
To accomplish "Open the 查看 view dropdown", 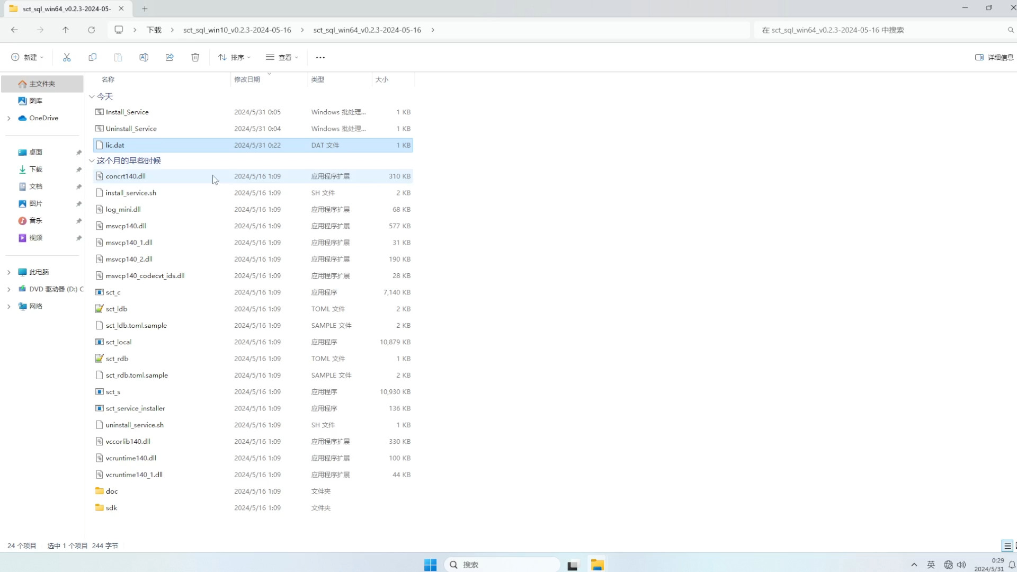I will coord(282,57).
